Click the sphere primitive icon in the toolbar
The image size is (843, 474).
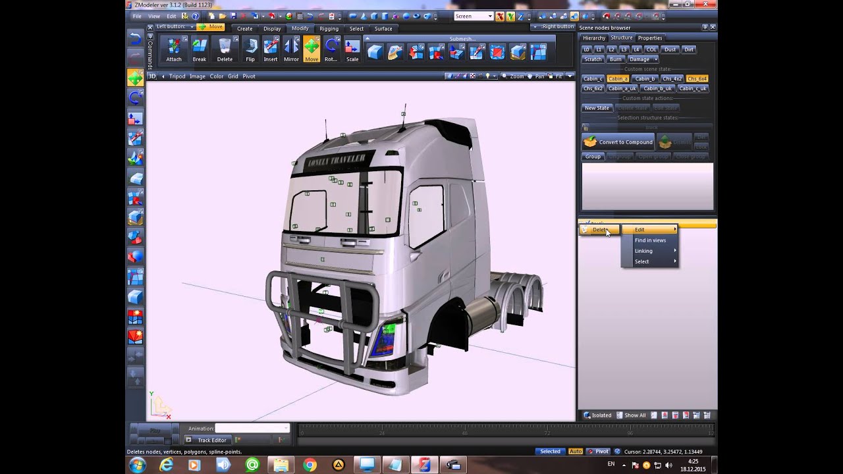coord(406,16)
